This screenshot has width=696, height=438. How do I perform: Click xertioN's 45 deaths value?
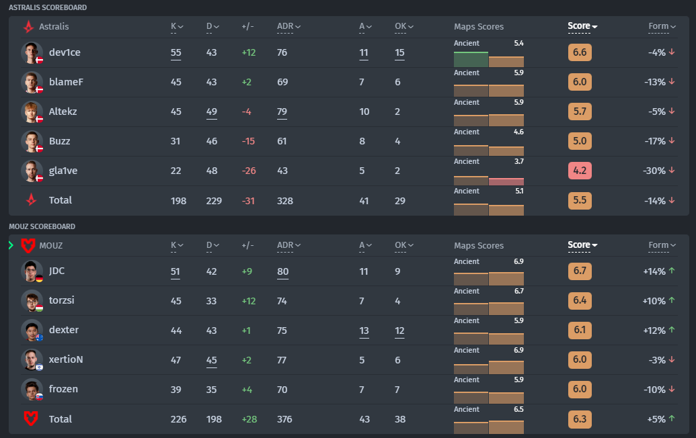point(212,361)
